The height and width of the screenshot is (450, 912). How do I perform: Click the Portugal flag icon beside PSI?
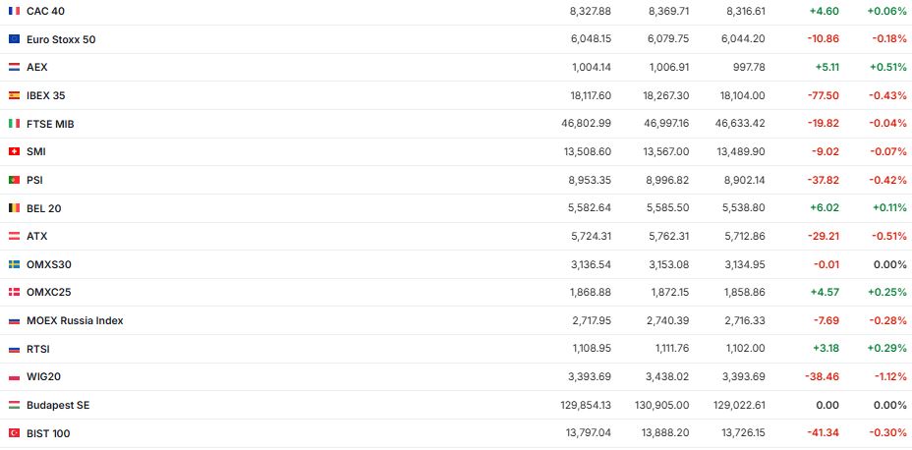[14, 180]
